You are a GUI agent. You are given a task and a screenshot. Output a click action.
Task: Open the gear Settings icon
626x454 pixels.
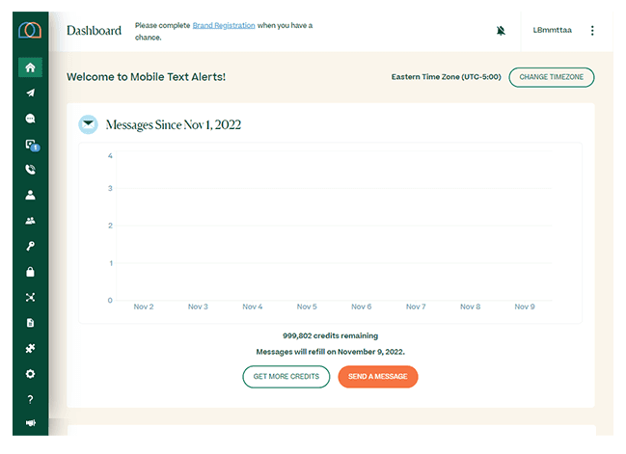tap(30, 373)
